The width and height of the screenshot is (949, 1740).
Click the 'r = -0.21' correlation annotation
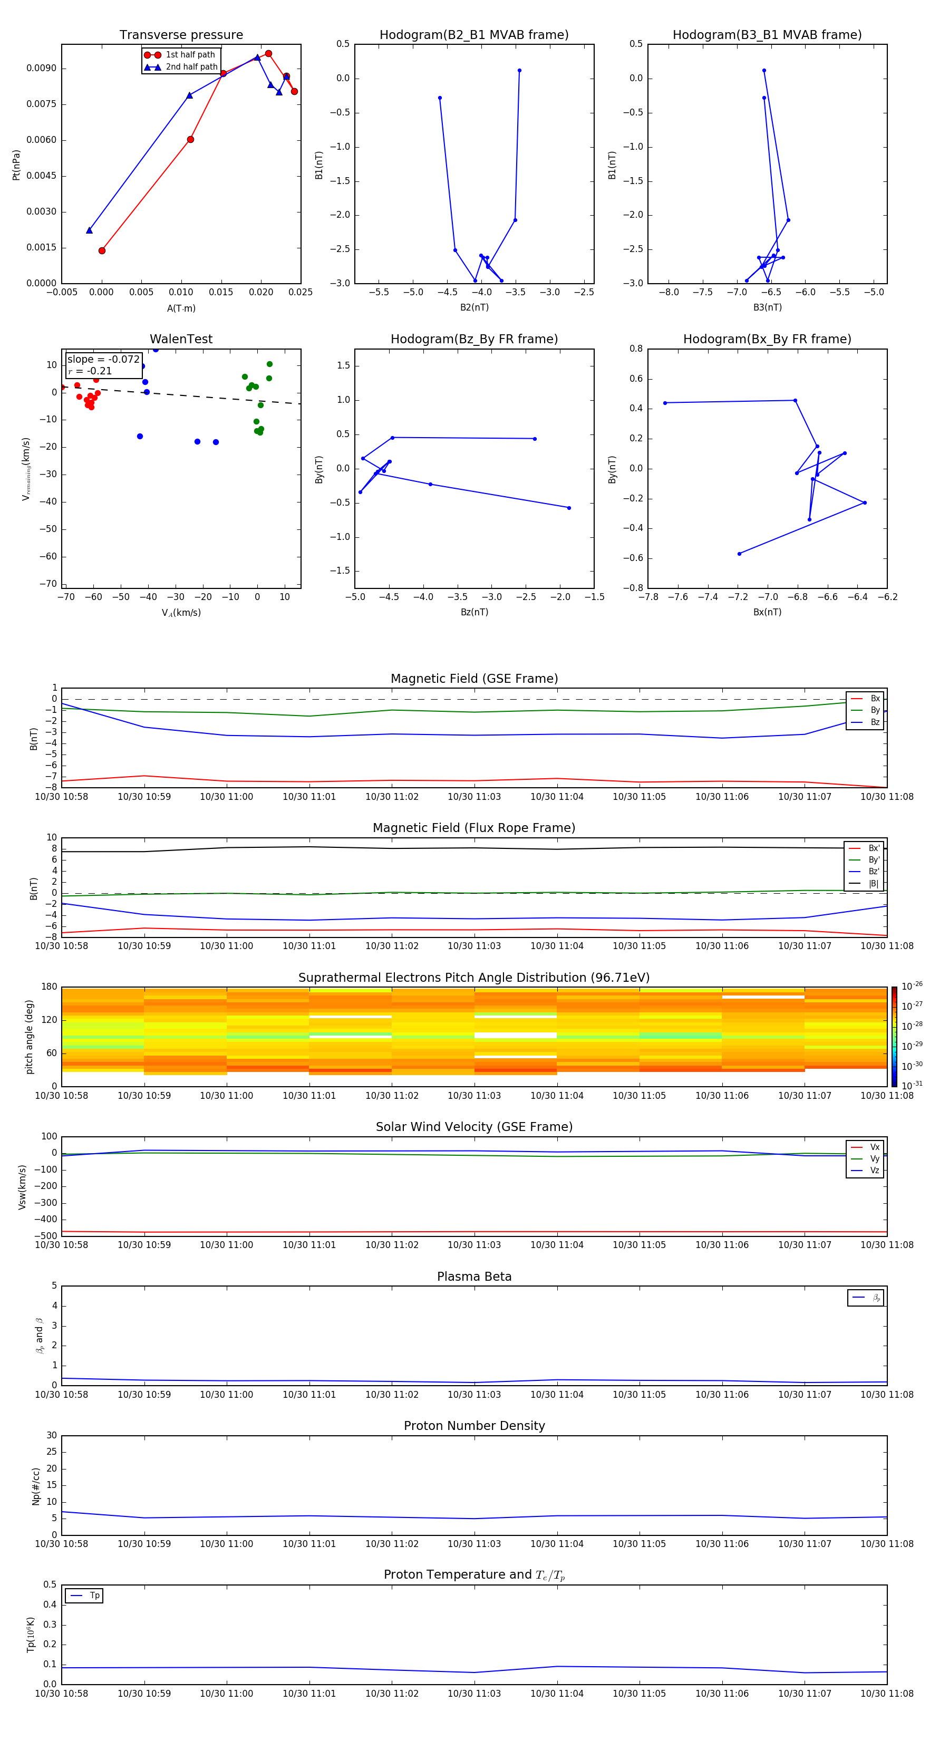point(90,371)
